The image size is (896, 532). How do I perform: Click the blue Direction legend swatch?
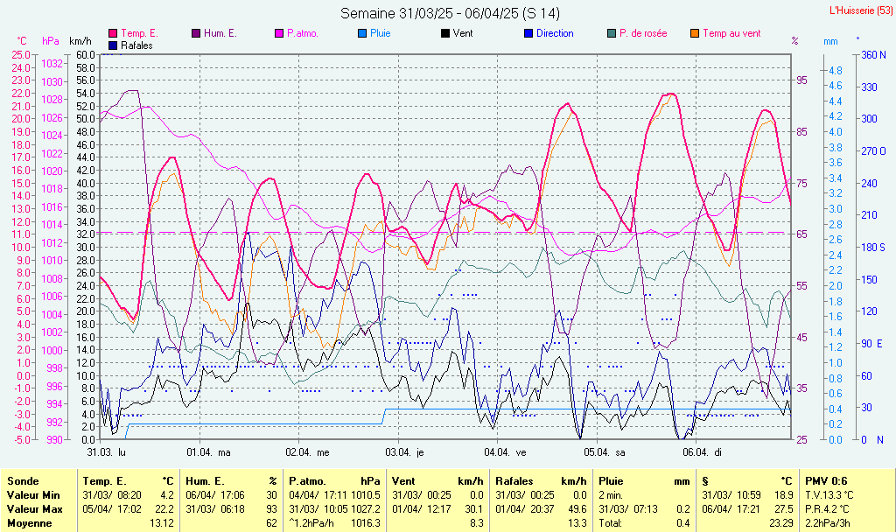click(528, 33)
